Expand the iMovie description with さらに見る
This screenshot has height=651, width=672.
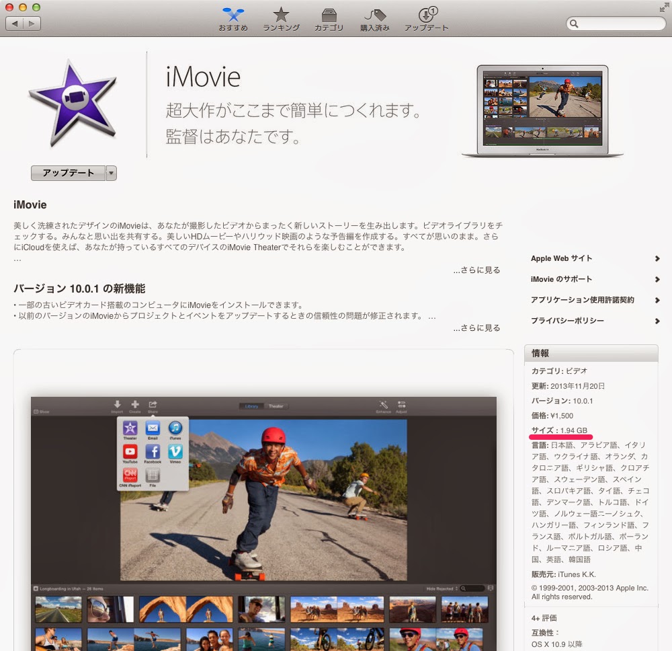[476, 270]
